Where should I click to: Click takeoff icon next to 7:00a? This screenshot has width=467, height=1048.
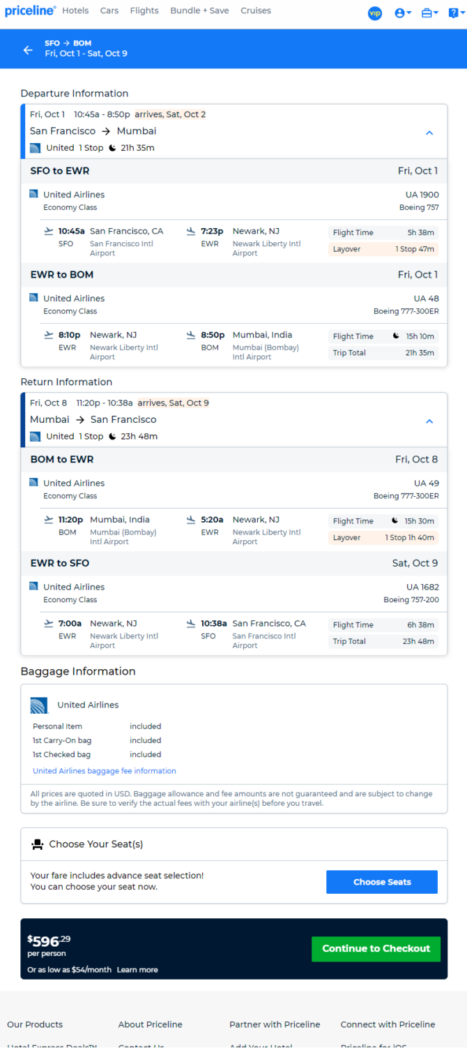click(48, 624)
